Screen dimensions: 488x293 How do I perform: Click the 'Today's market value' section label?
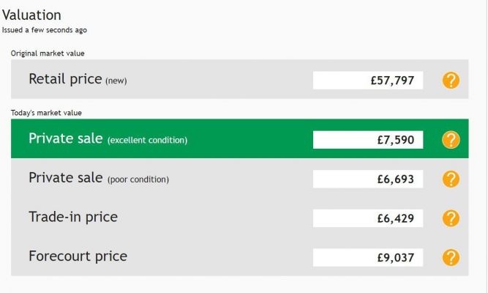(x=46, y=113)
